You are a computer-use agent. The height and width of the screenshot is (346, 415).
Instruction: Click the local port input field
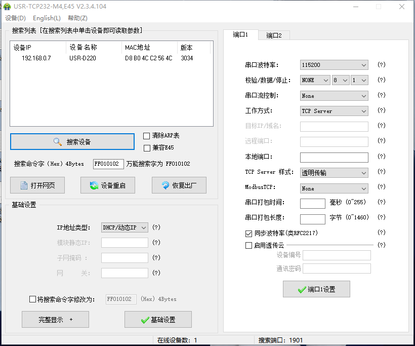(x=334, y=157)
